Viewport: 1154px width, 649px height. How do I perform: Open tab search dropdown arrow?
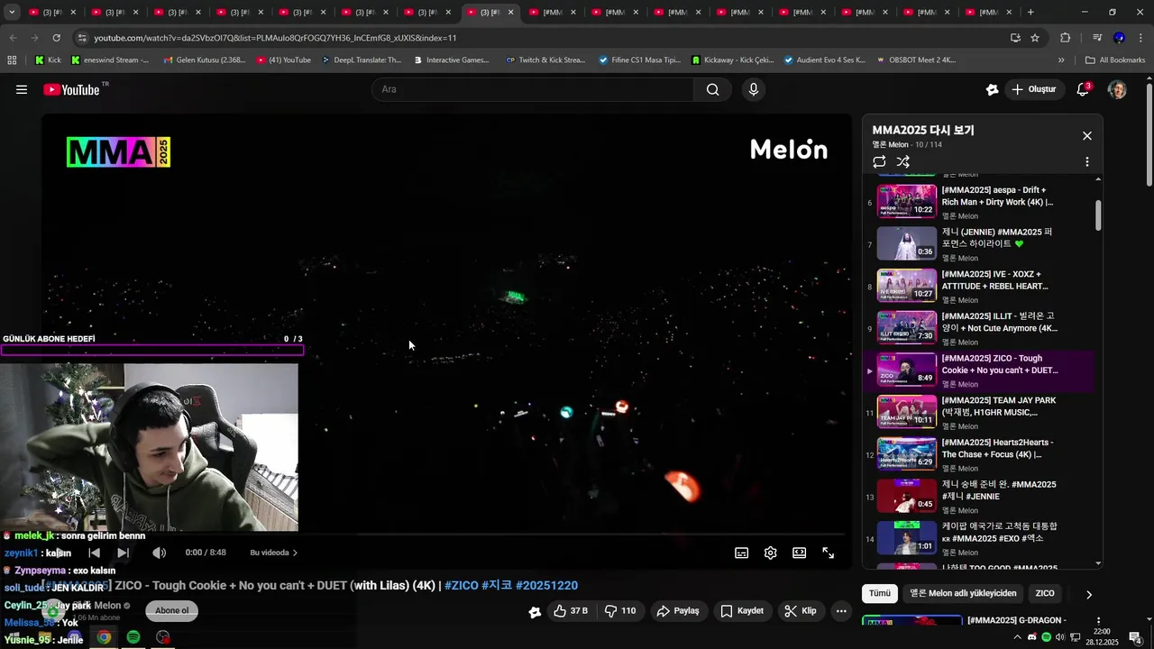tap(12, 13)
